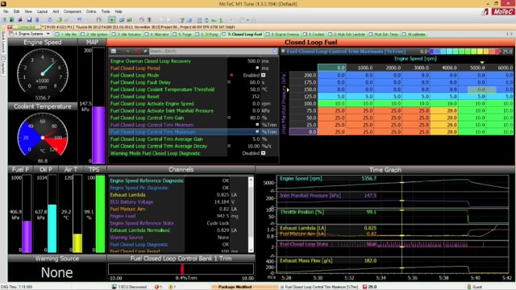This screenshot has width=516, height=290.
Task: Click the table view icon in parameter list toolbar
Action: (x=114, y=52)
